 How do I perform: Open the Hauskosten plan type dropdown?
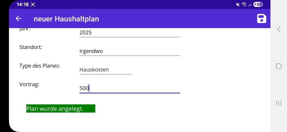pos(105,70)
